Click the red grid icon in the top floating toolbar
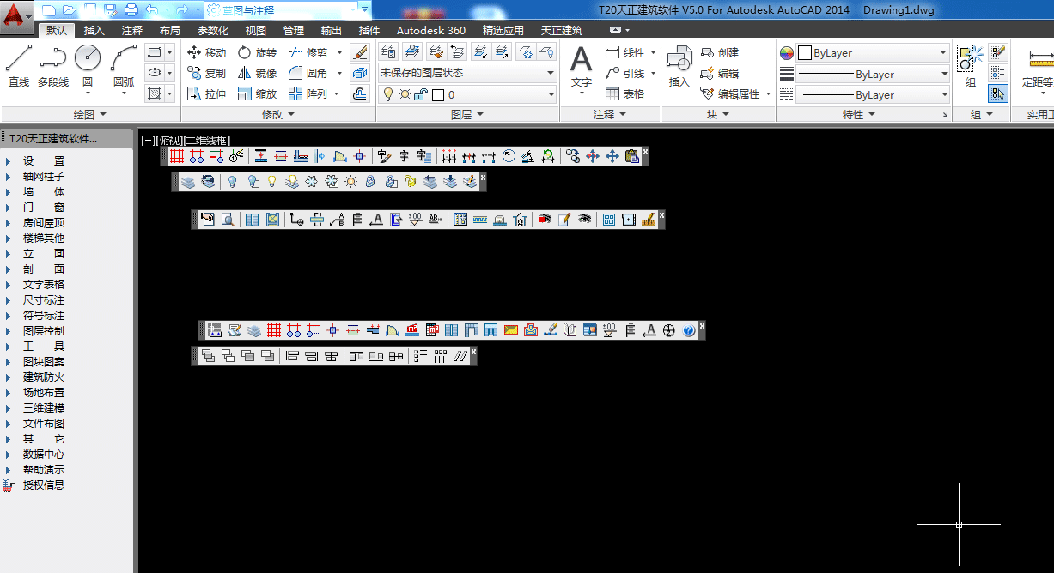1054x573 pixels. coord(177,156)
